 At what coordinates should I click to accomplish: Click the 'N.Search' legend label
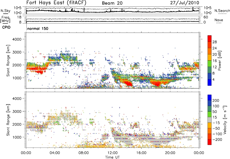[222, 11]
